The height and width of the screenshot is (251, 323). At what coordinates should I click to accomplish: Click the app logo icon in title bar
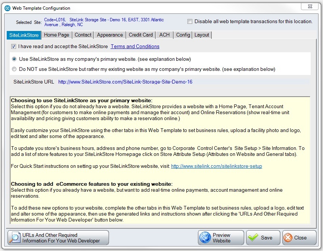pos(7,8)
